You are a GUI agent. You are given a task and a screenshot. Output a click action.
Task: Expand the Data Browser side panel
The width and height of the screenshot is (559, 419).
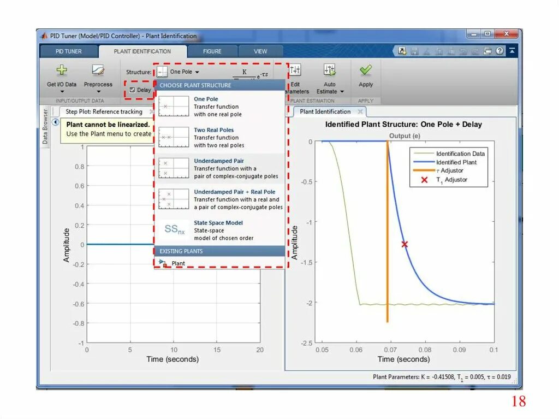click(x=45, y=127)
